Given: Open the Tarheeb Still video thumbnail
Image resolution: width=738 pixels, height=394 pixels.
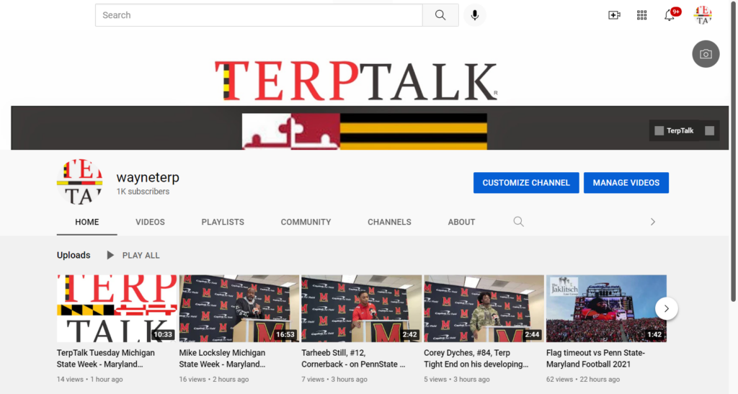Looking at the screenshot, I should click(x=362, y=308).
